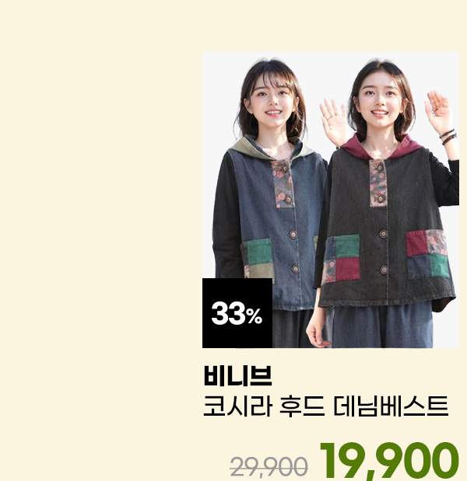Click the middle button of the blue vest
This screenshot has height=481, width=467.
[293, 235]
